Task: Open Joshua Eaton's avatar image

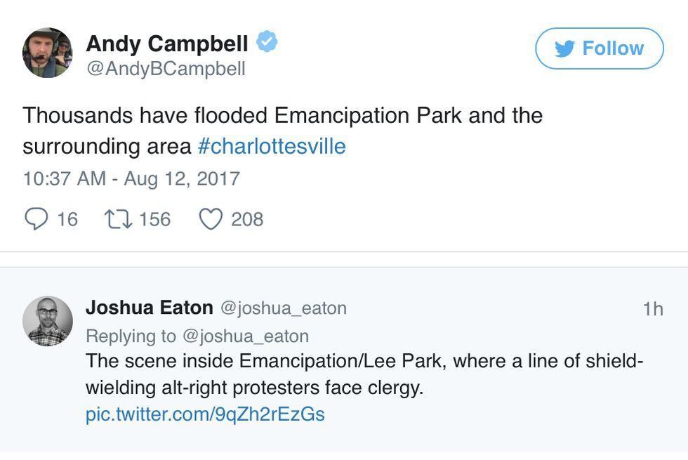Action: [47, 321]
